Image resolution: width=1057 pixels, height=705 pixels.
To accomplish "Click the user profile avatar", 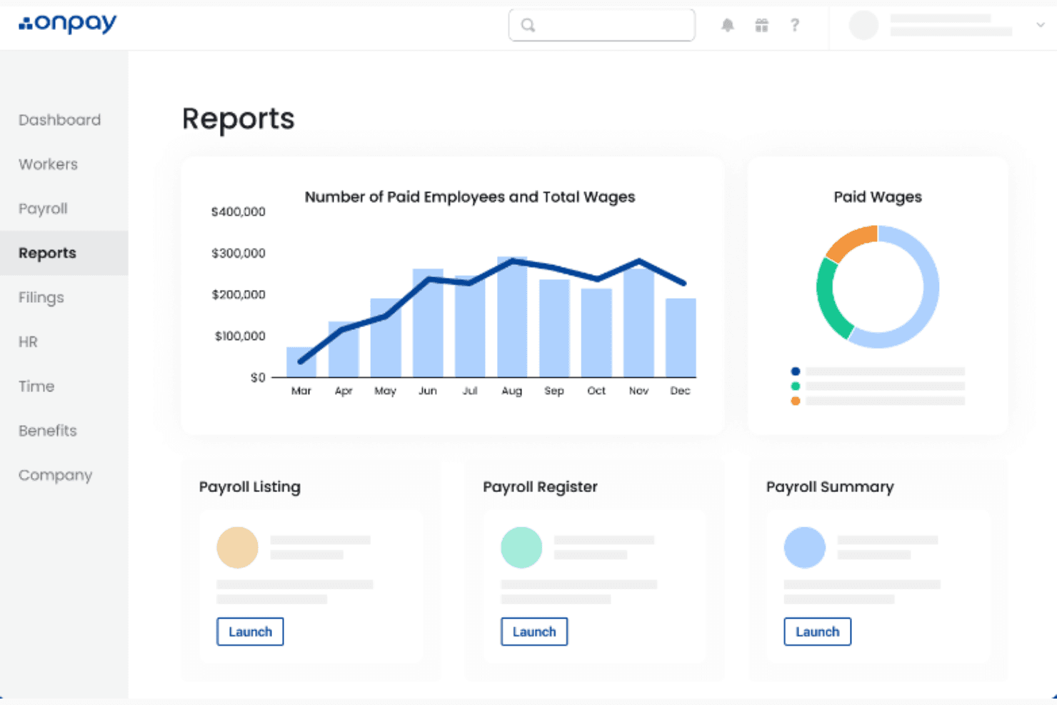I will pos(863,25).
